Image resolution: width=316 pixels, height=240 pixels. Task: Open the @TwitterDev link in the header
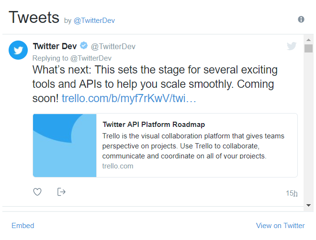[94, 21]
